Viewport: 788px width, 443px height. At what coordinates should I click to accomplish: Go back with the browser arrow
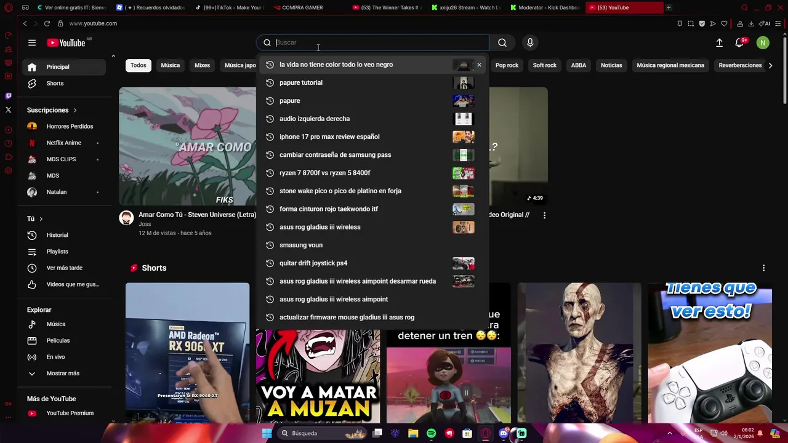pos(25,23)
